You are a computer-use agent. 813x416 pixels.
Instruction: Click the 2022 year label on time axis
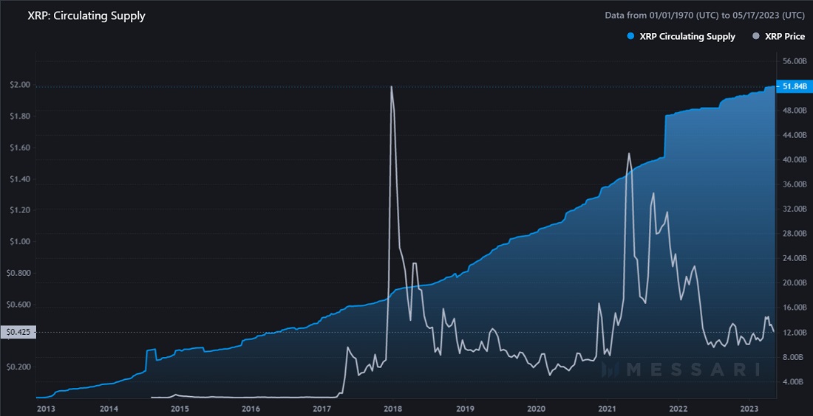click(678, 409)
